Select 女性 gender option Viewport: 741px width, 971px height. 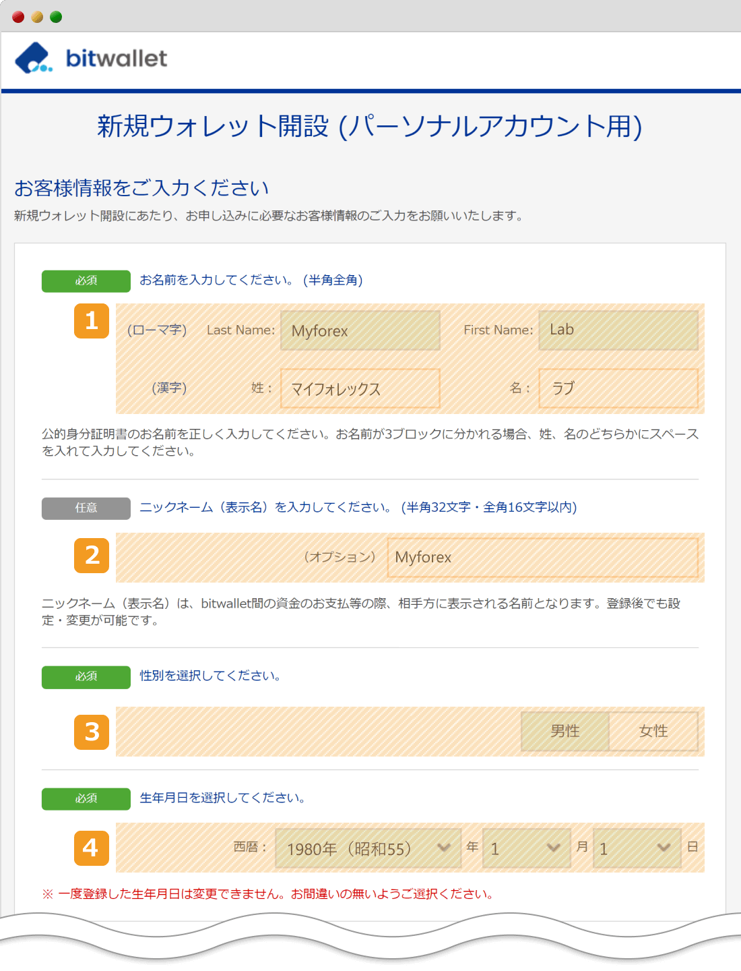(x=653, y=732)
